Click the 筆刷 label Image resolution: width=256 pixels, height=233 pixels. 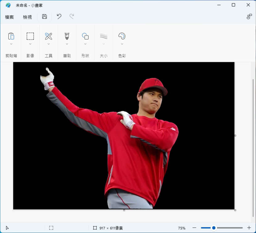pyautogui.click(x=67, y=56)
